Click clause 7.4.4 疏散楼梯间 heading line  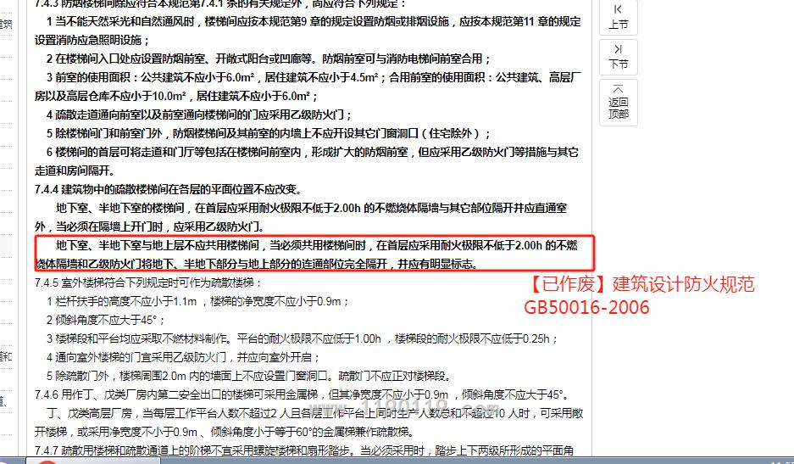pos(168,189)
